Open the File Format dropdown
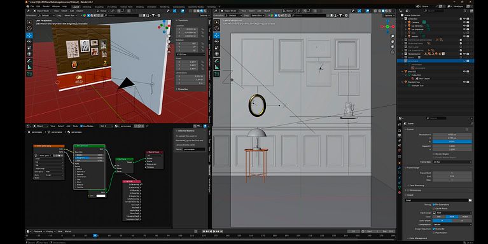488x244 pixels. [x=452, y=213]
